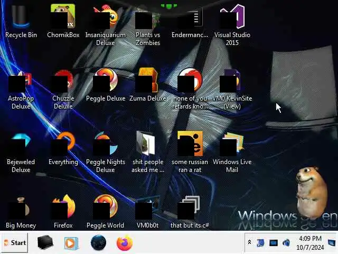Open the volume speaker tray icon
The image size is (338, 254).
286,243
